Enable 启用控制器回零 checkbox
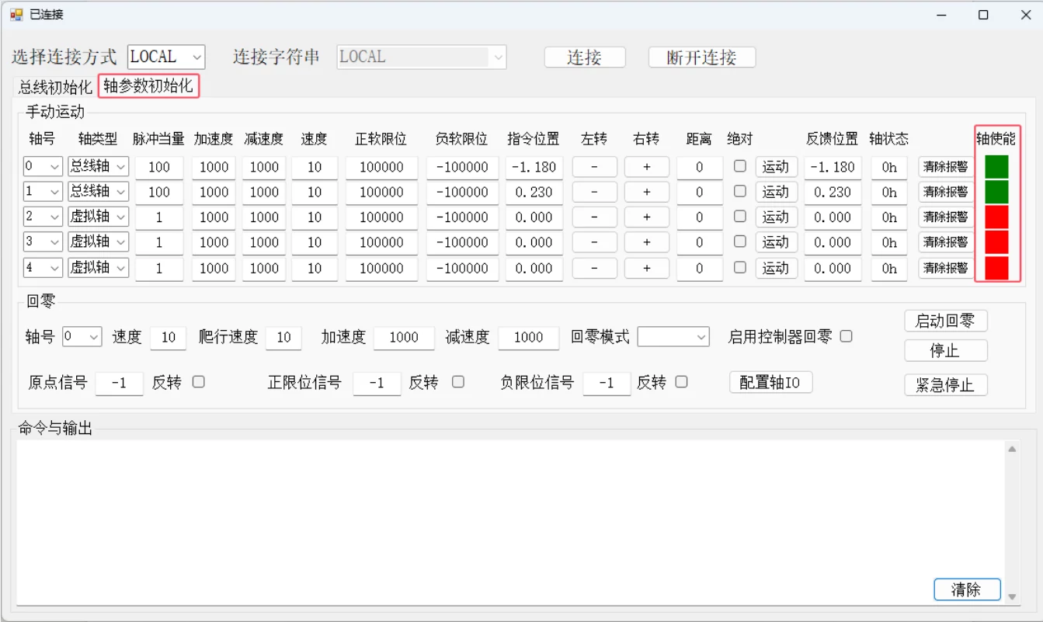The width and height of the screenshot is (1043, 622). click(847, 336)
